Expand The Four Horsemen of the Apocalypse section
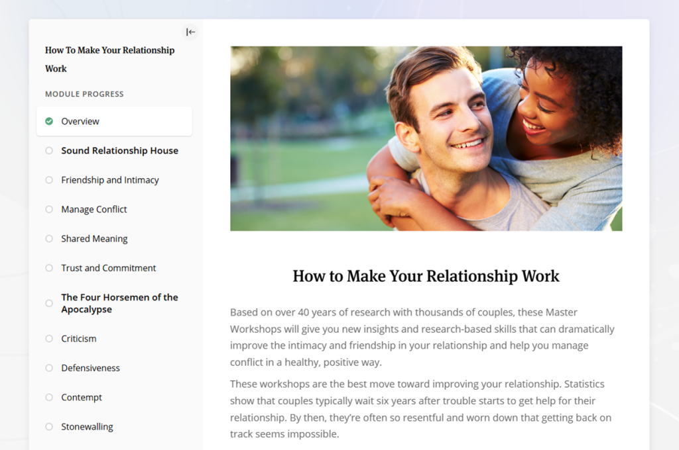 point(119,302)
